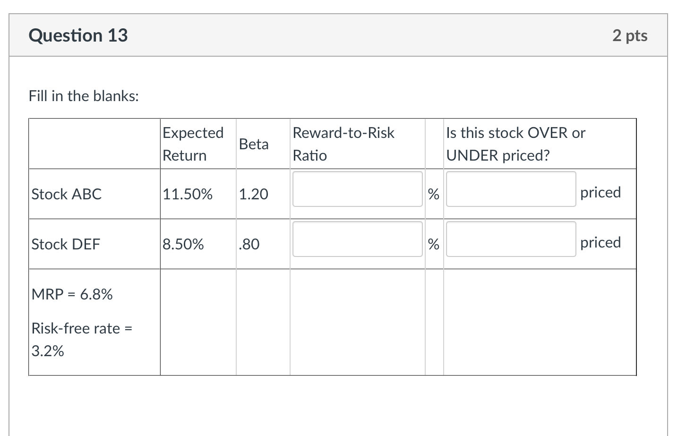Image resolution: width=695 pixels, height=436 pixels.
Task: Click the 11.50% expected return cell
Action: 188,194
